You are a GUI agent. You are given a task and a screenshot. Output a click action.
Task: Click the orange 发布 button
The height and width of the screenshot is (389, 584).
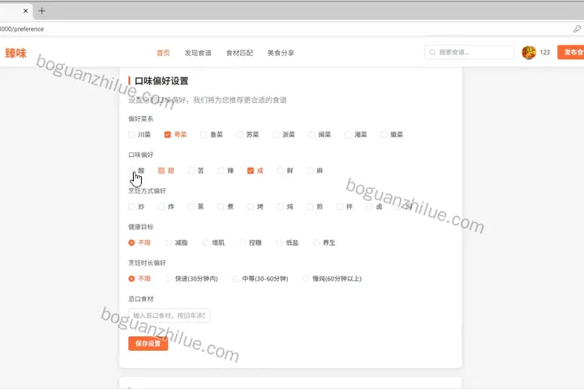click(x=570, y=52)
